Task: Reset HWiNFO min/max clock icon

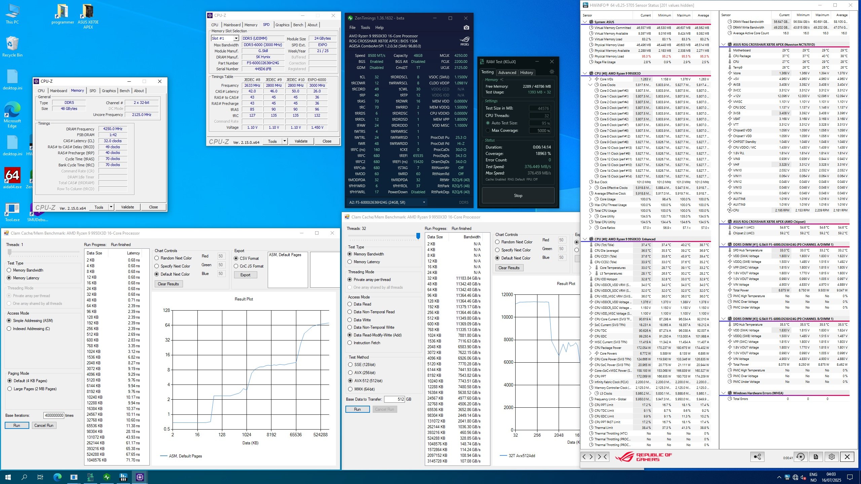Action: [800, 457]
